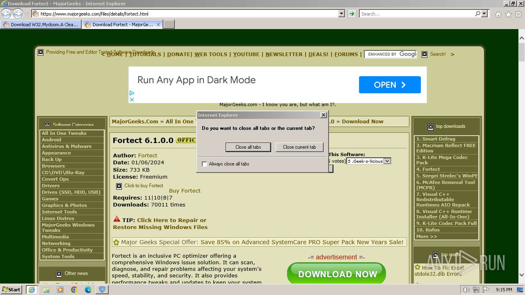This screenshot has width=525, height=295.
Task: Open the NEWSLETTER menu link
Action: 284,54
